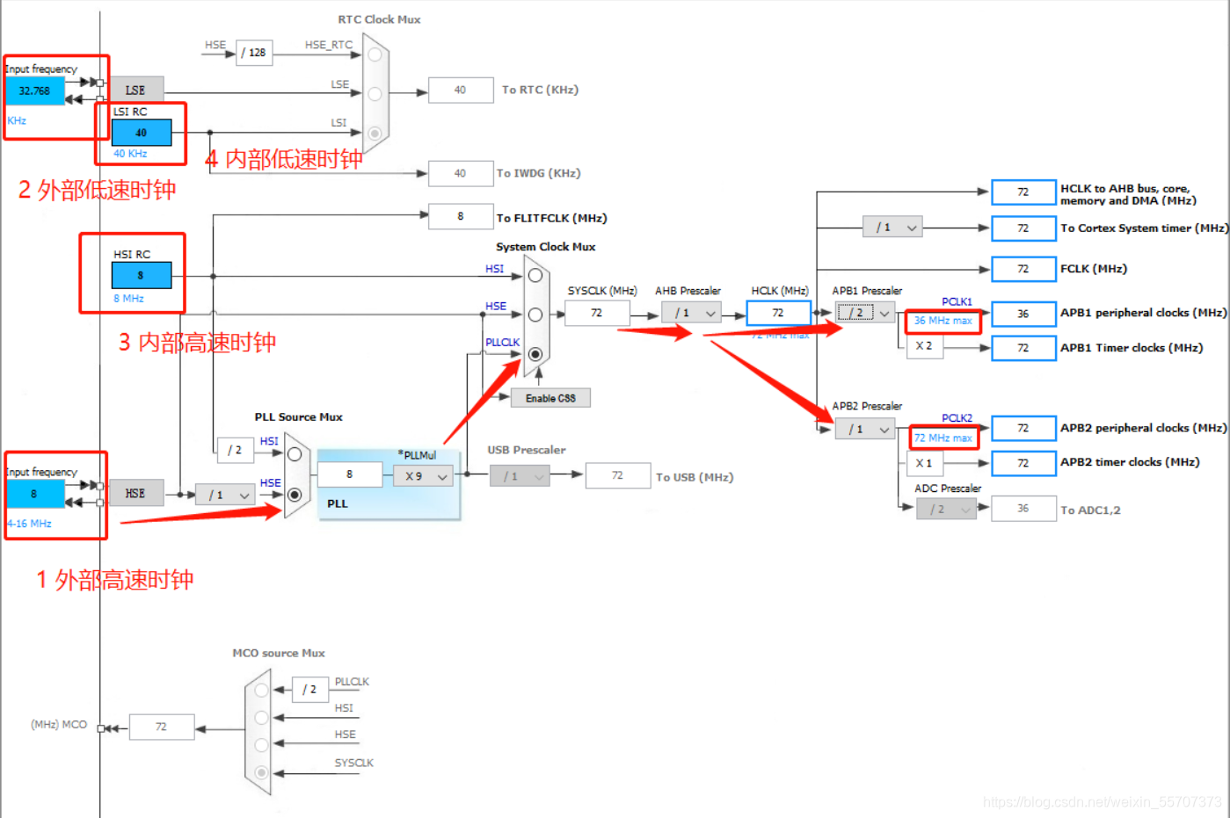Open the APB1 Prescaler dropdown
The height and width of the screenshot is (818, 1230).
tap(866, 313)
